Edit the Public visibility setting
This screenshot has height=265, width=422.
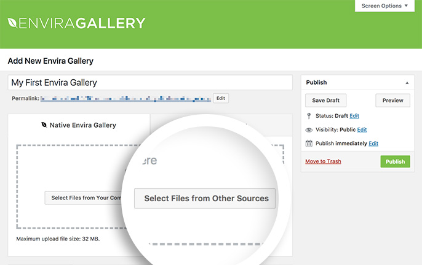click(x=362, y=129)
